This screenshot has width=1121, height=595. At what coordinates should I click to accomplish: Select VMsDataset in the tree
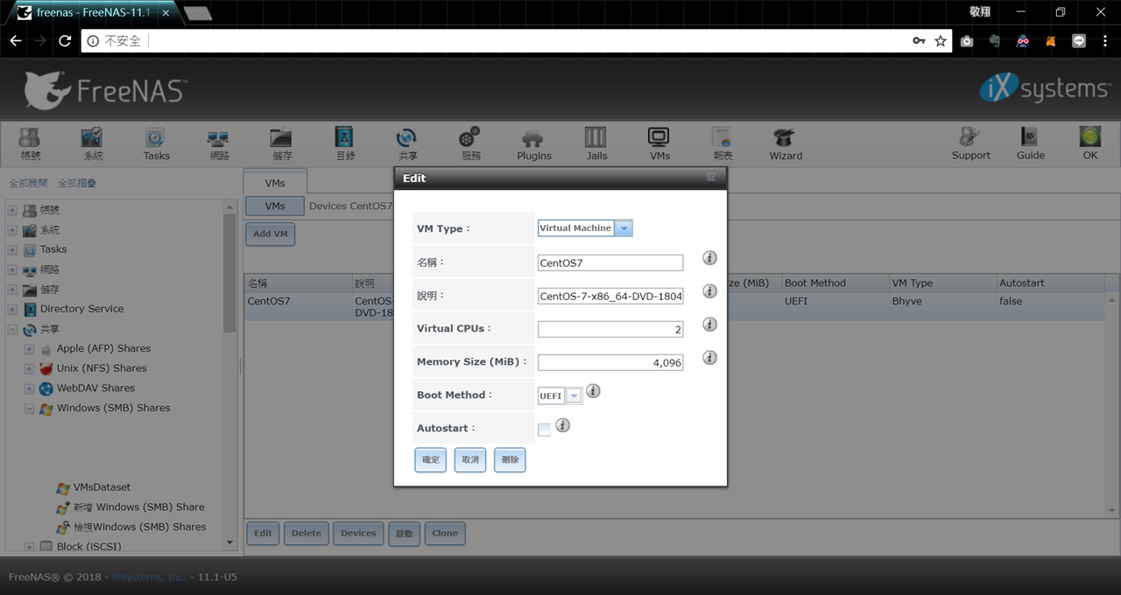coord(102,487)
